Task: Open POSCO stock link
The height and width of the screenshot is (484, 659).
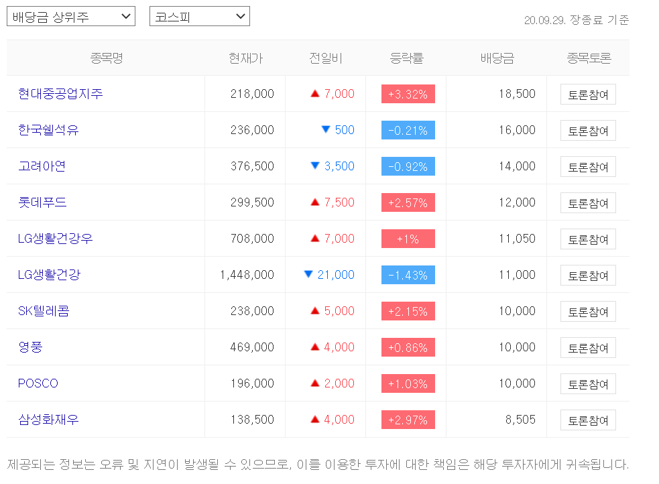Action: click(38, 383)
